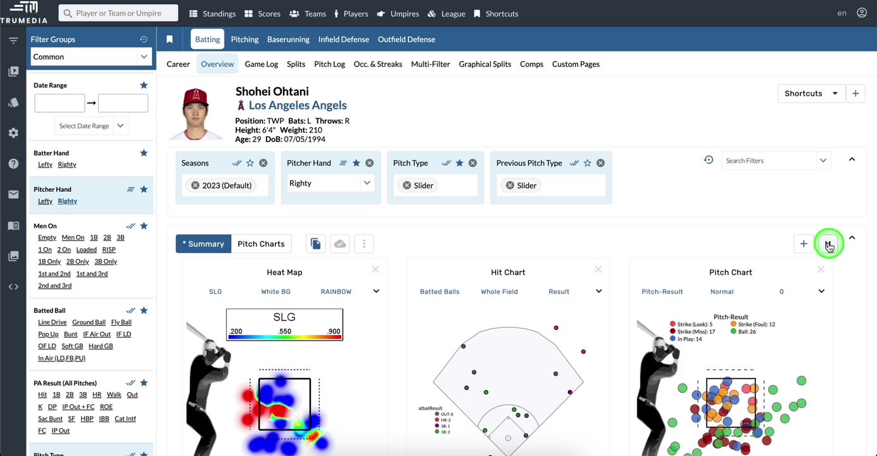877x456 pixels.
Task: Click the copy icon next to Pitch Charts
Action: pos(315,244)
